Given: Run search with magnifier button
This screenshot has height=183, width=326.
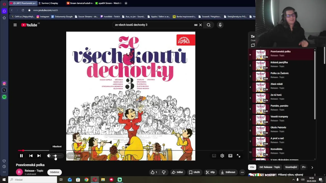Looking at the screenshot, I should tap(209, 25).
